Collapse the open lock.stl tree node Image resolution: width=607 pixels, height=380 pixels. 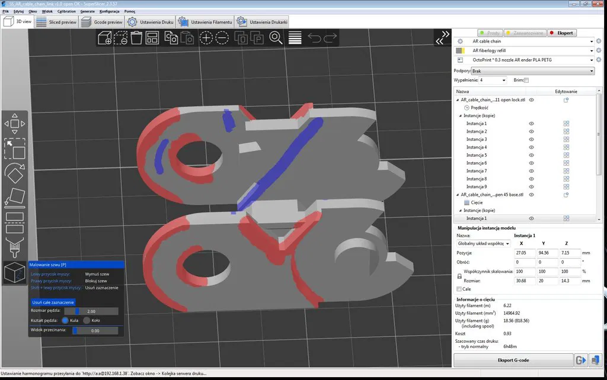point(458,100)
